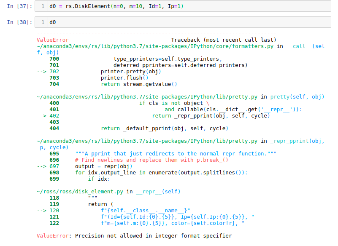Click the red comment 'Find newlines and replace'

tap(151, 160)
